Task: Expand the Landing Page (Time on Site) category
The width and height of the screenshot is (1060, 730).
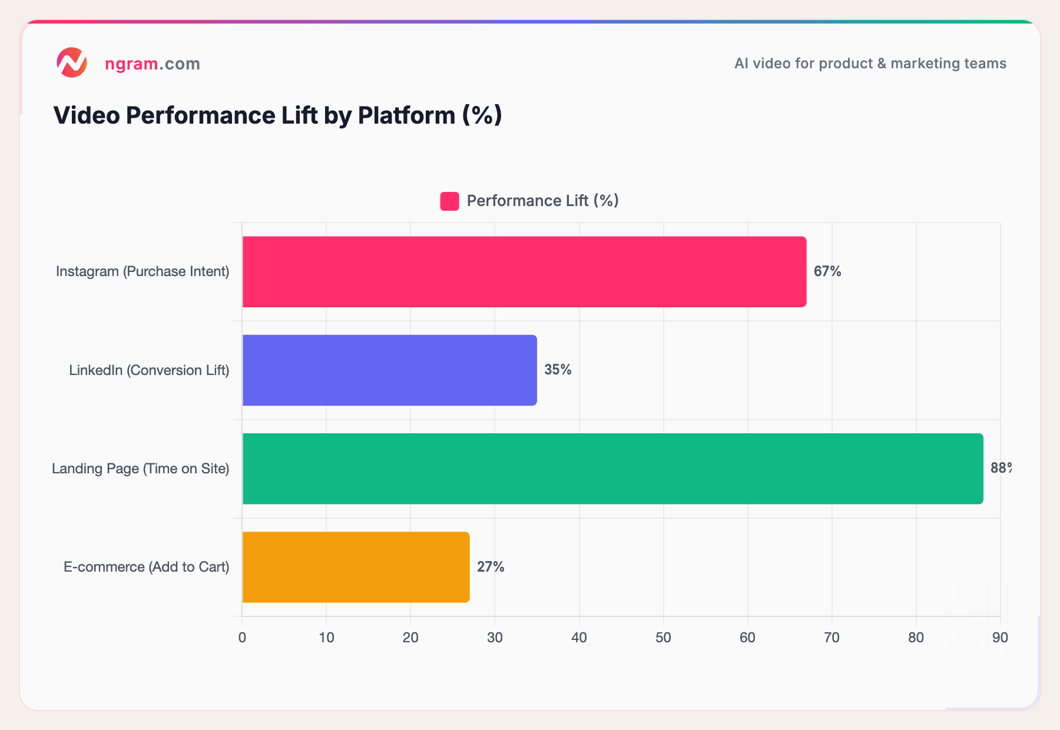Action: pyautogui.click(x=141, y=469)
